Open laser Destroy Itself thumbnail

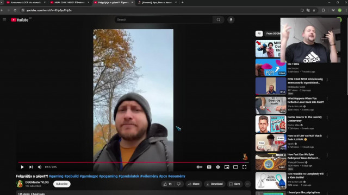(x=271, y=105)
